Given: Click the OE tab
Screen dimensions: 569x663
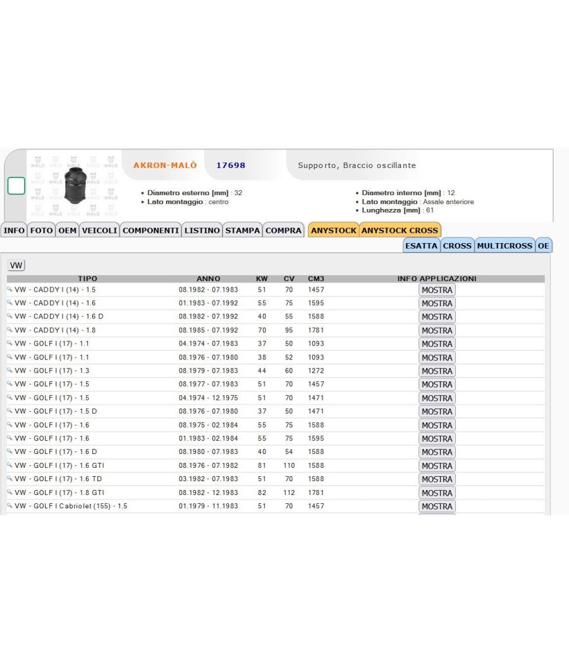Looking at the screenshot, I should [544, 246].
